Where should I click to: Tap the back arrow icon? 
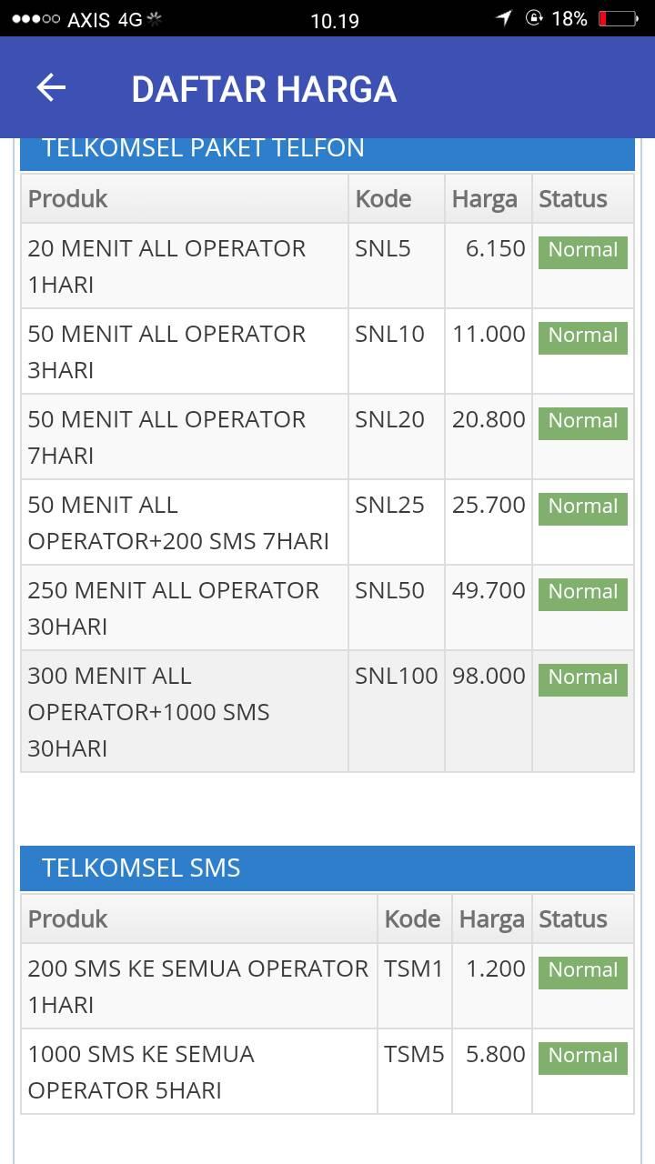51,87
